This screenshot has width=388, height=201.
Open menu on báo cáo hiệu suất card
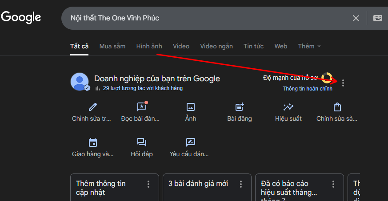(333, 184)
